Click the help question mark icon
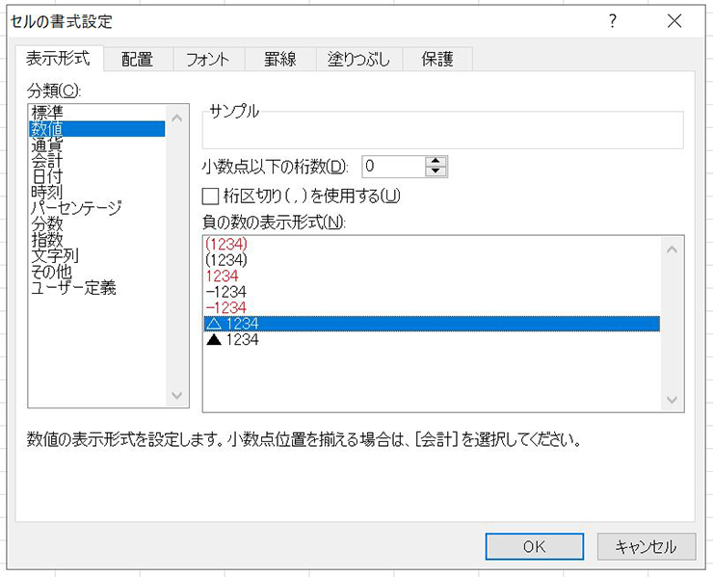Viewport: 713px width, 577px height. point(613,21)
